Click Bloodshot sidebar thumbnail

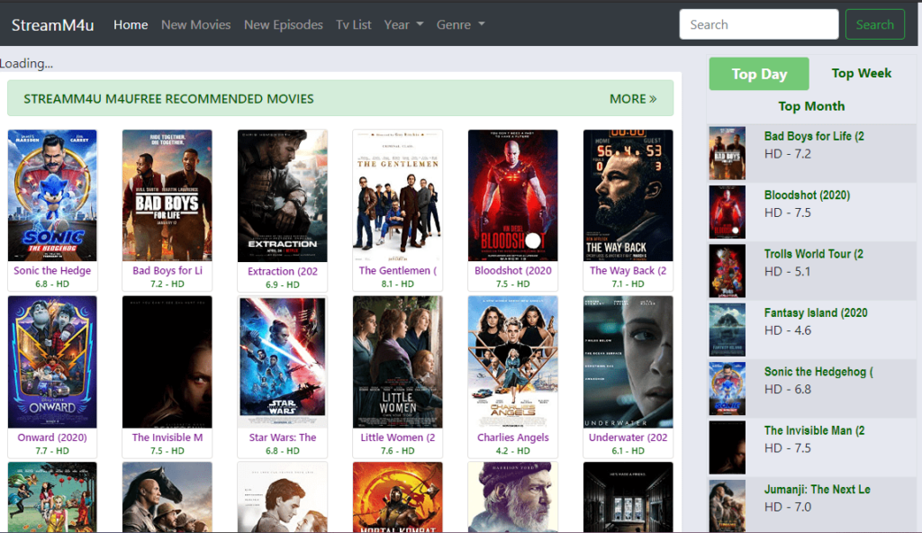click(x=727, y=212)
